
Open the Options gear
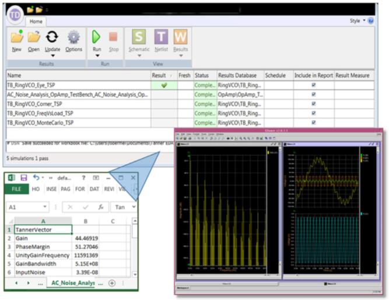pos(73,37)
